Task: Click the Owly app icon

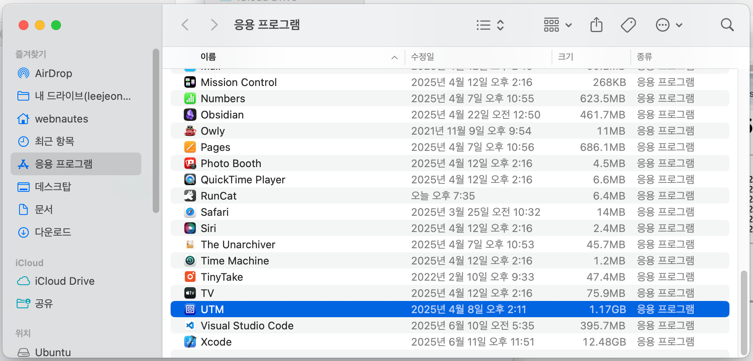Action: coord(190,131)
